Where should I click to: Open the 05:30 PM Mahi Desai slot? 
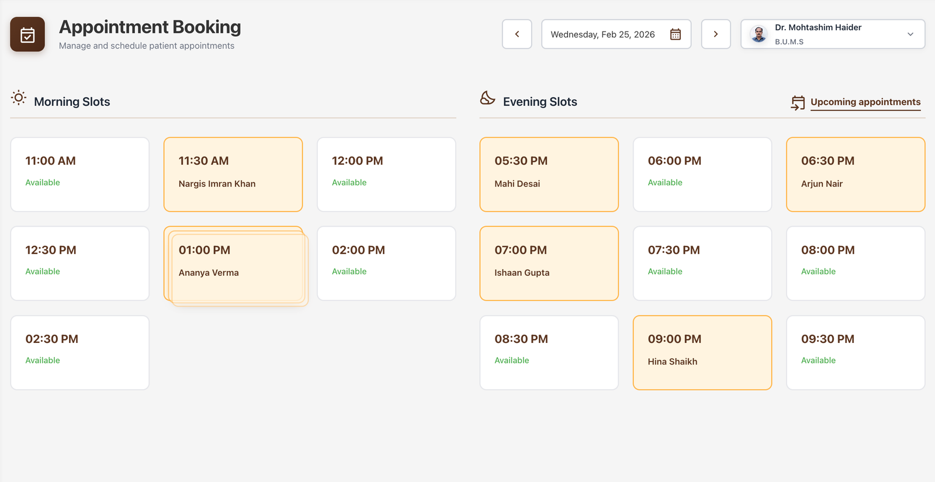(x=549, y=175)
